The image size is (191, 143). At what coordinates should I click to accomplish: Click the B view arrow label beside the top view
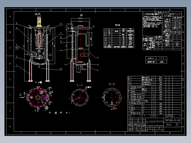[21, 95]
